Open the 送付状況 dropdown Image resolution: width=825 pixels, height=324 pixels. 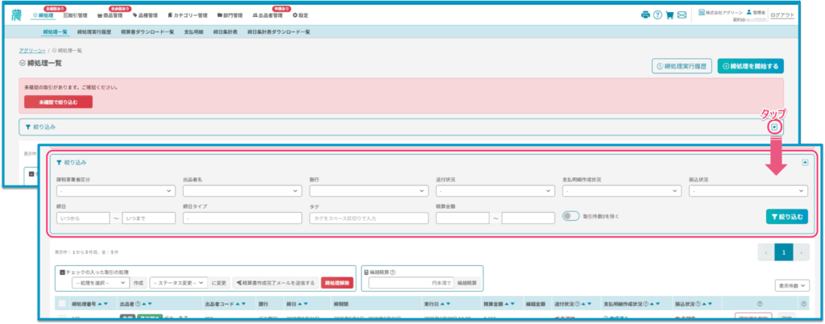[494, 191]
